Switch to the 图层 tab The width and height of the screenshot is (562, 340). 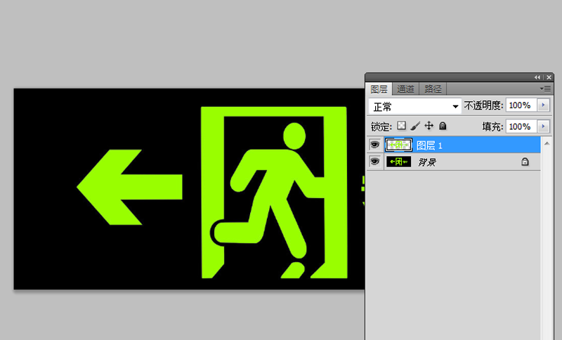379,89
